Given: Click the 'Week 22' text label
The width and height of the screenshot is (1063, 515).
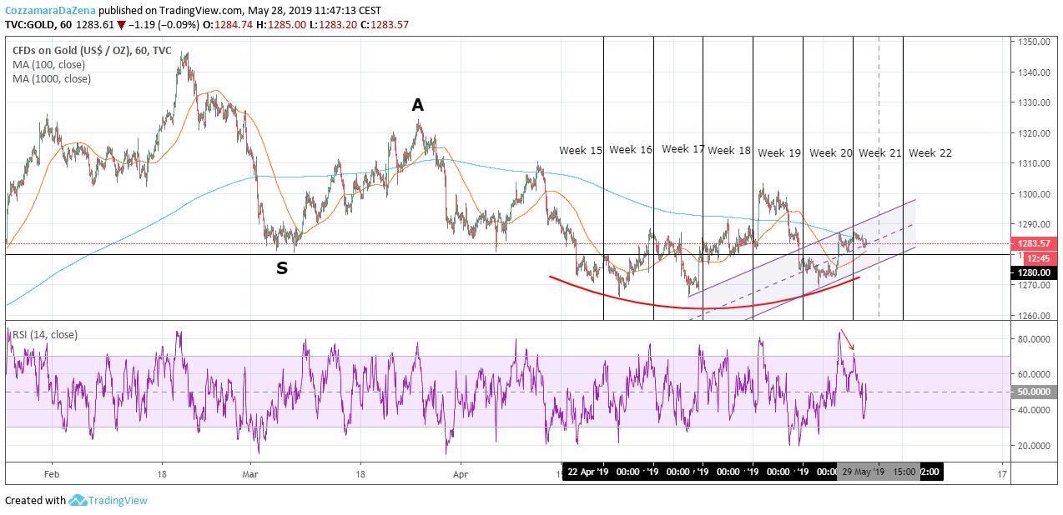Looking at the screenshot, I should pos(930,153).
